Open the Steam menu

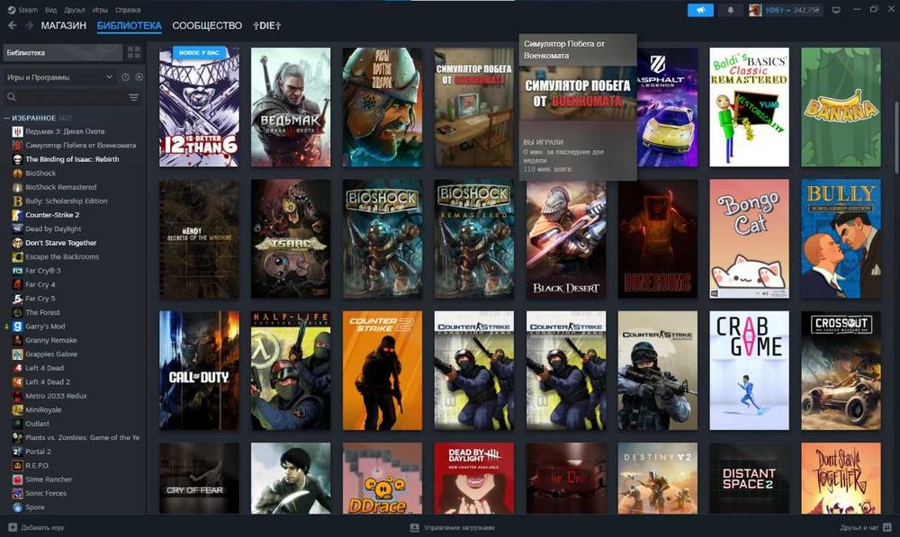(x=23, y=10)
